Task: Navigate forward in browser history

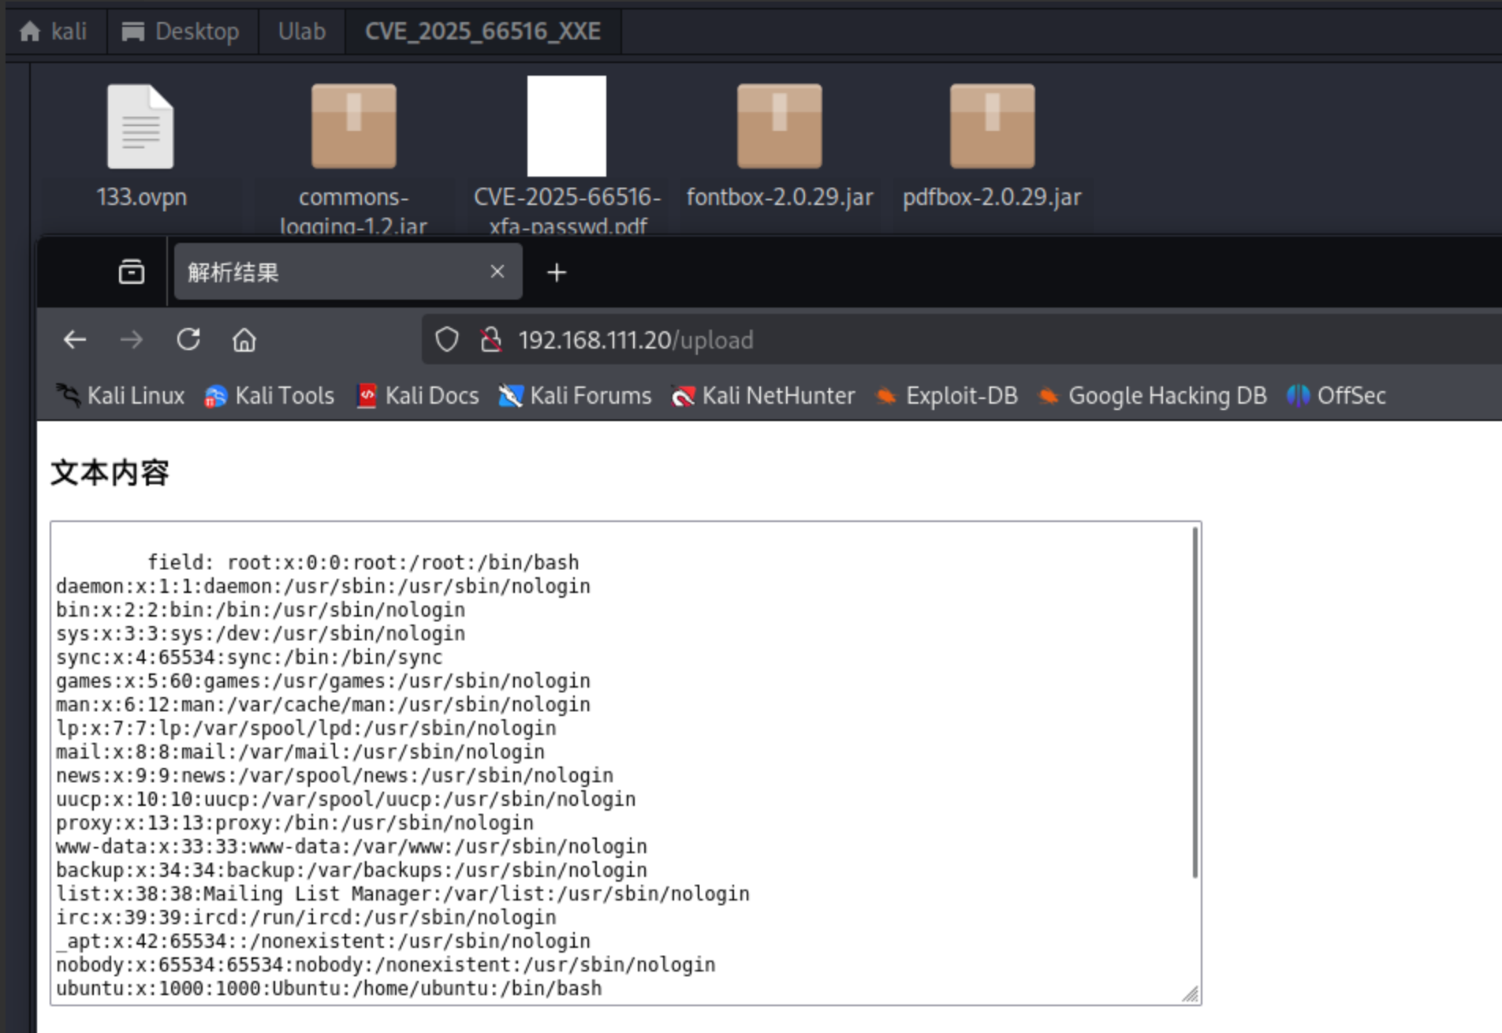Action: pos(132,339)
